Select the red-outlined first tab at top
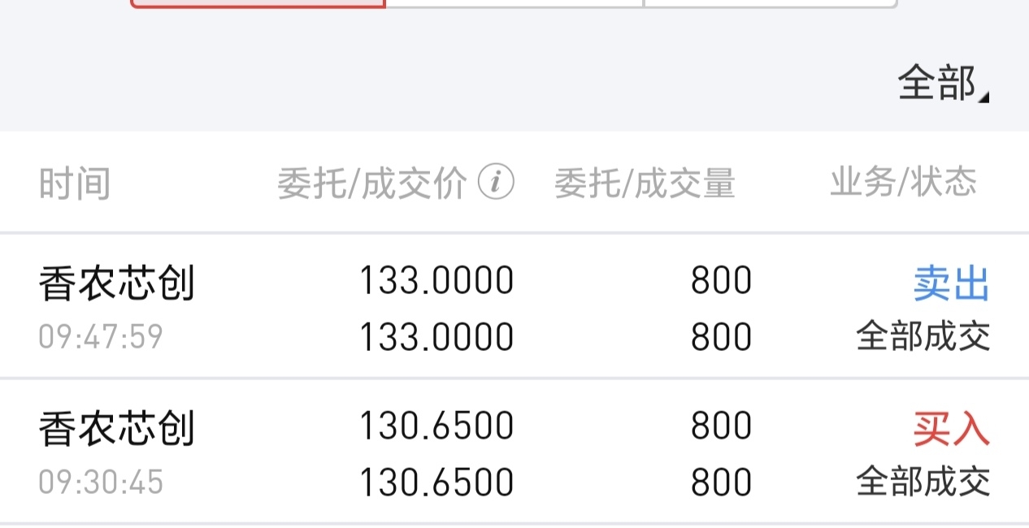 [258, 4]
